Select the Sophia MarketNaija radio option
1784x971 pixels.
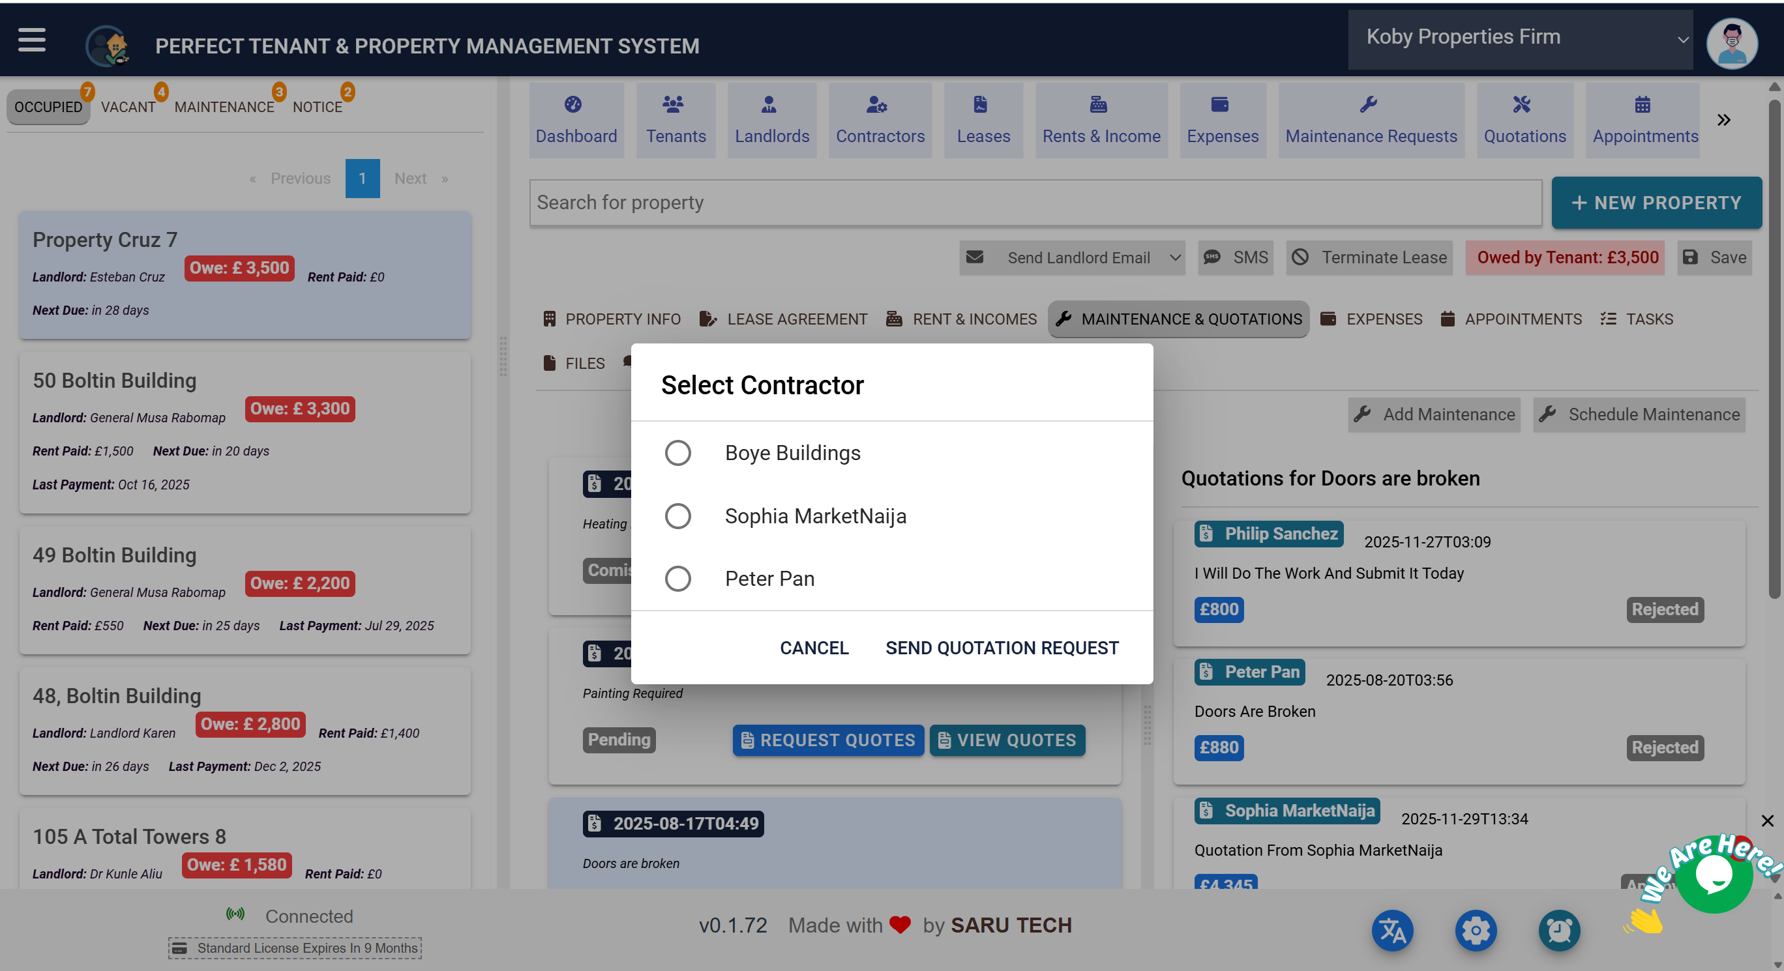click(677, 515)
